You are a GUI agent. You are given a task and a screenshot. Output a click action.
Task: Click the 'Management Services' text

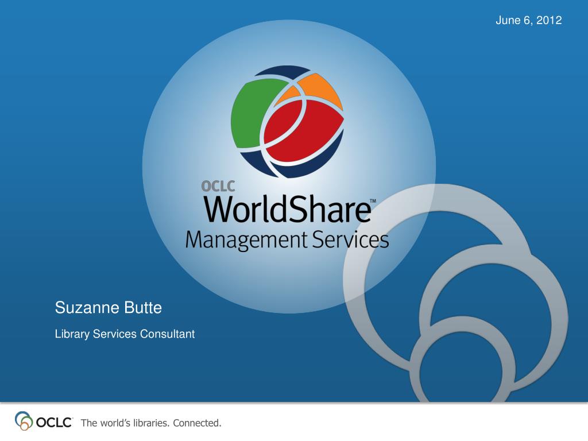tap(287, 240)
